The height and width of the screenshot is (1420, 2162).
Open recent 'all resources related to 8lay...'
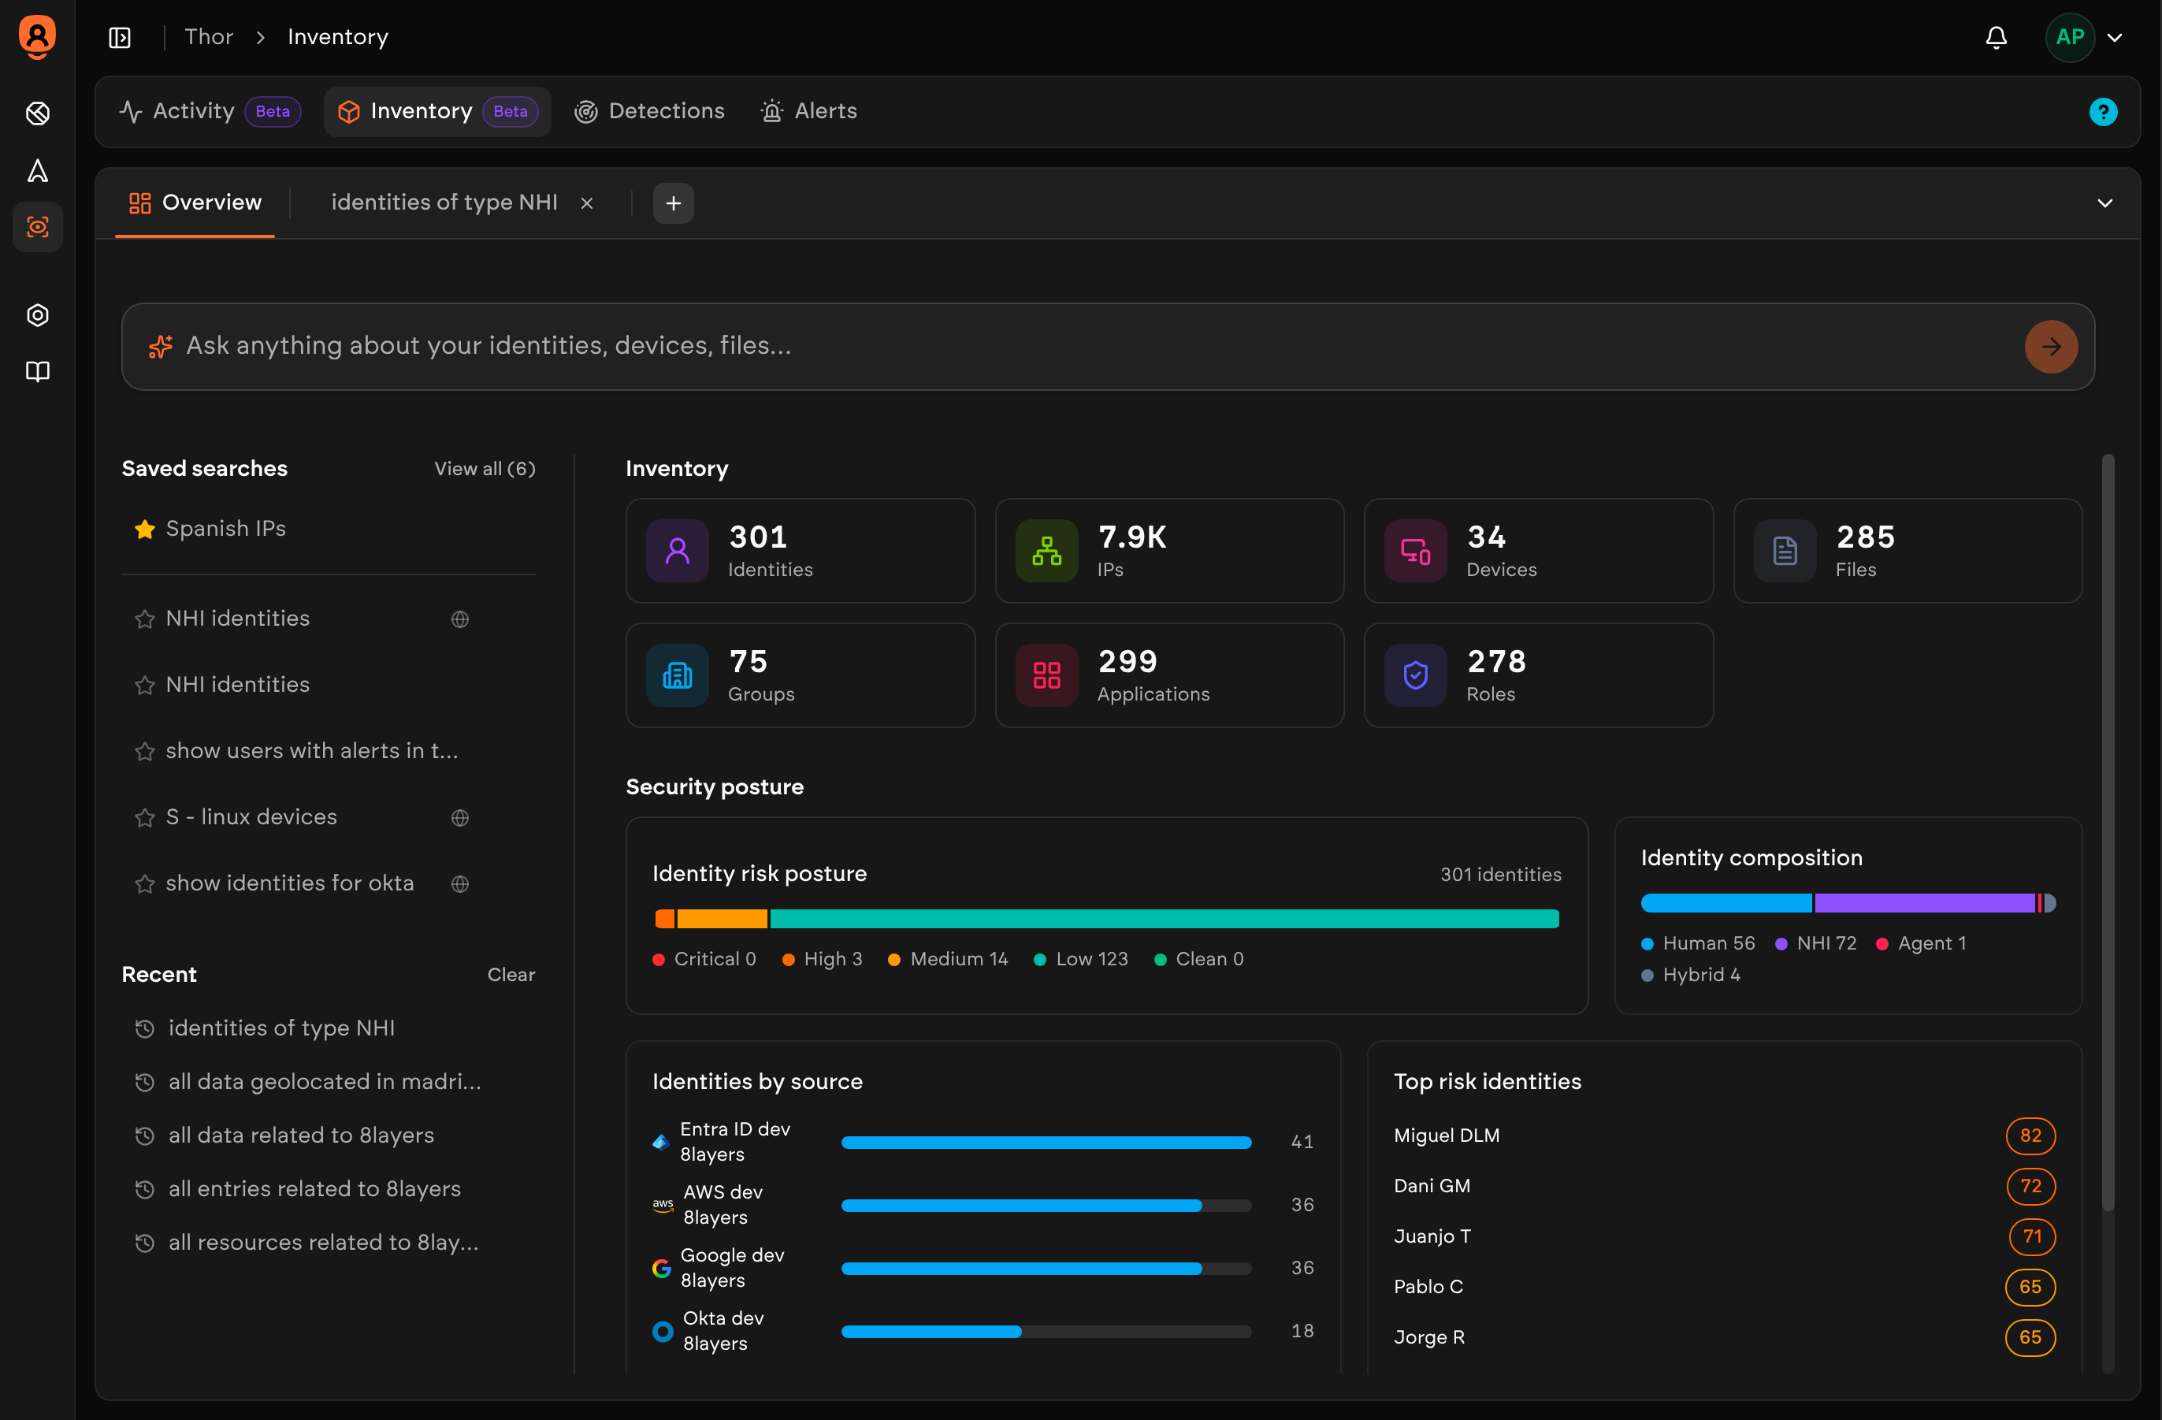pyautogui.click(x=323, y=1243)
